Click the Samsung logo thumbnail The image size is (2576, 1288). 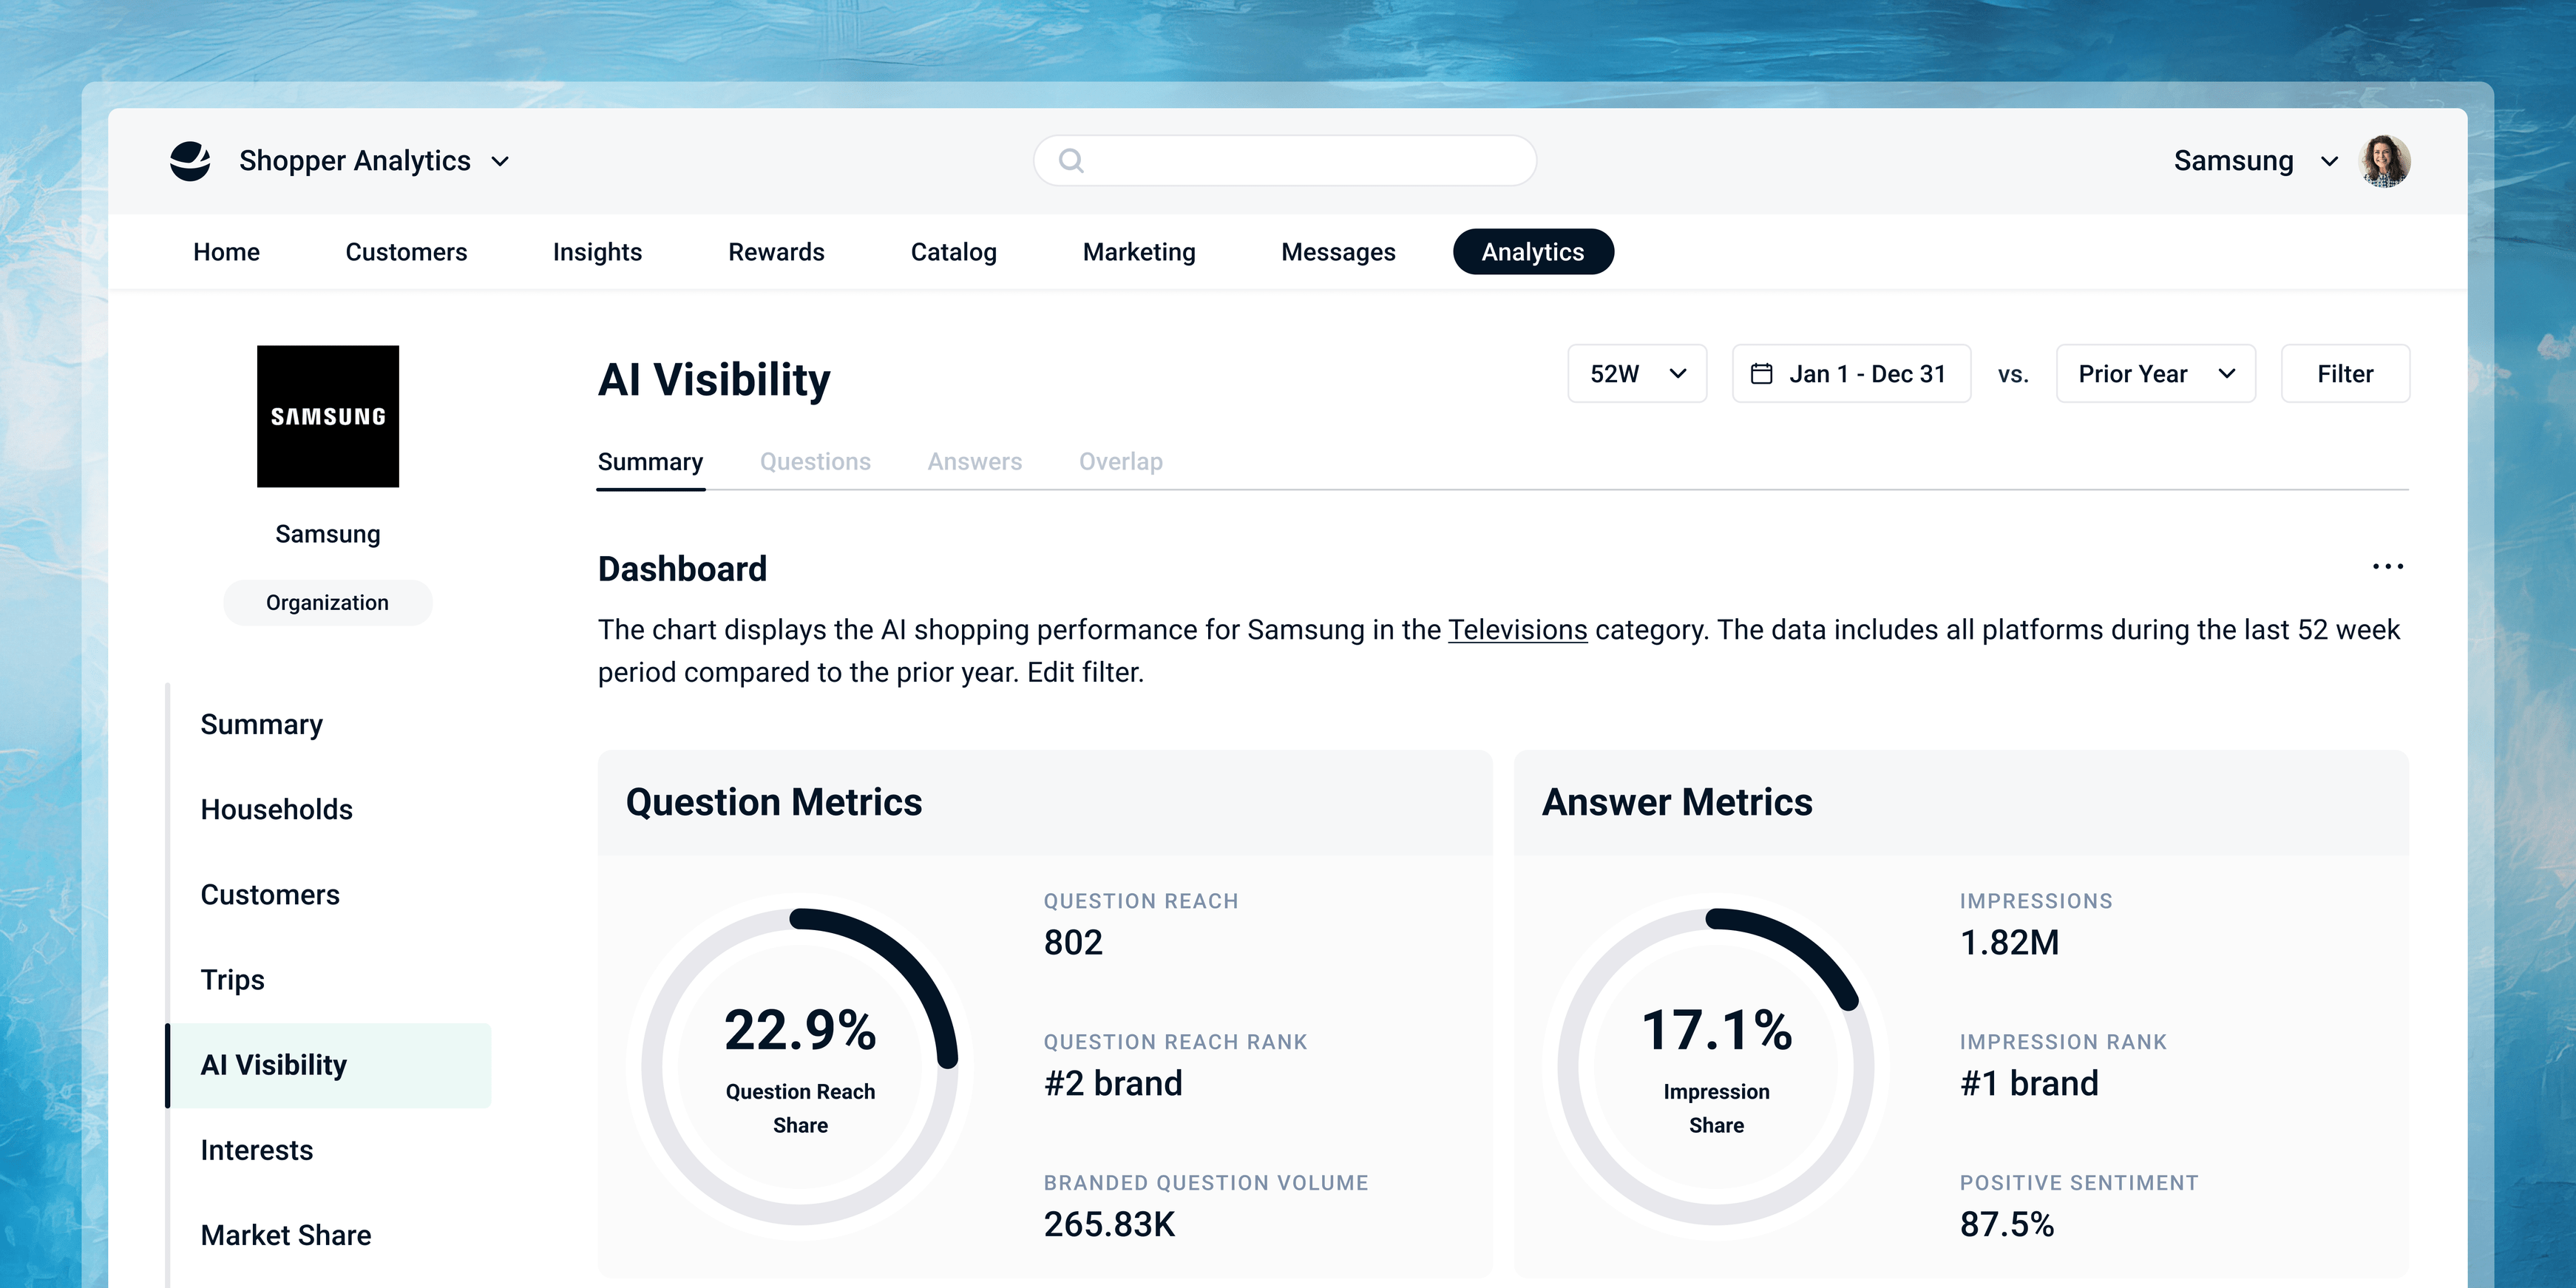click(x=328, y=416)
